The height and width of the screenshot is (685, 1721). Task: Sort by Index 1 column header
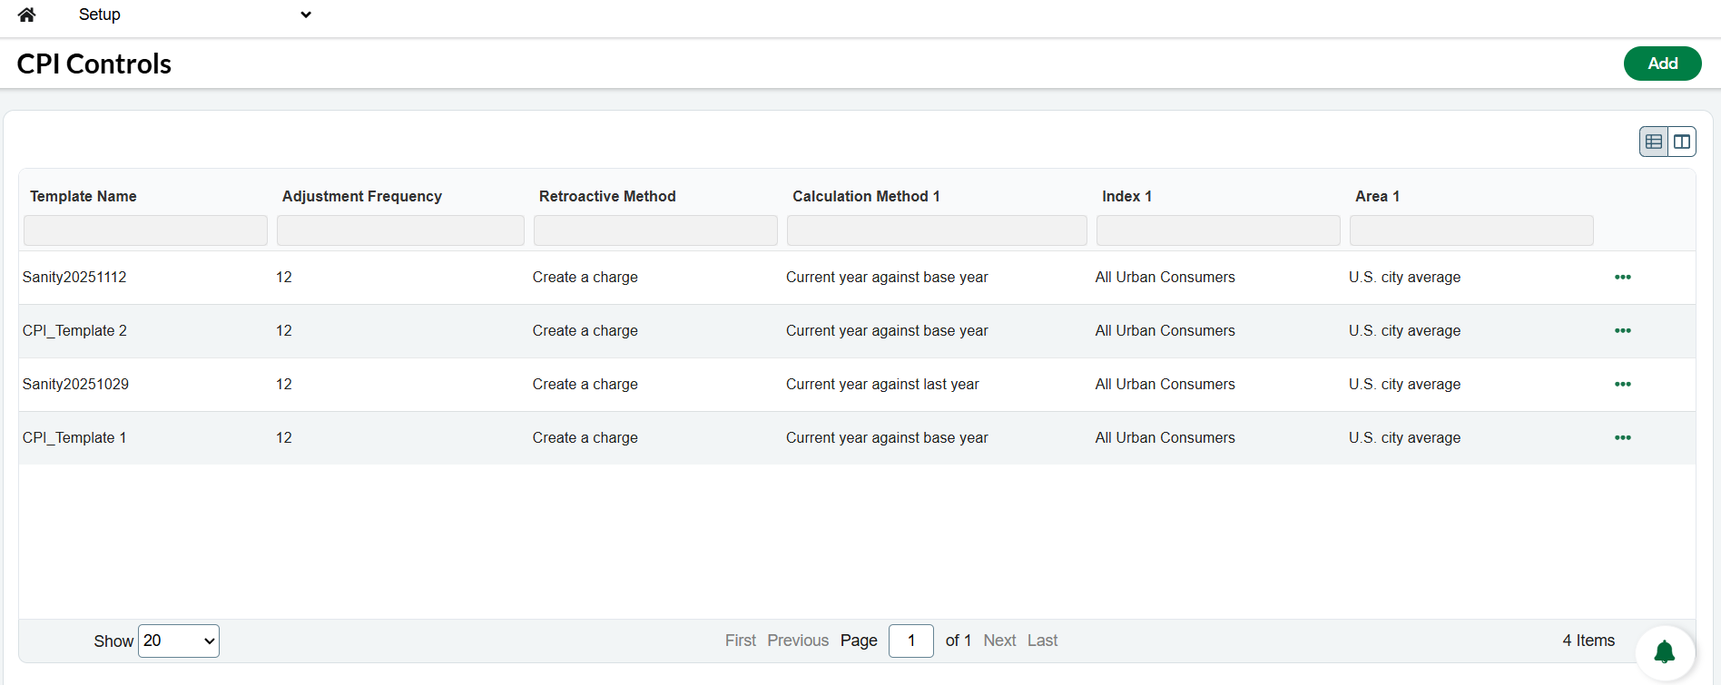pos(1126,196)
